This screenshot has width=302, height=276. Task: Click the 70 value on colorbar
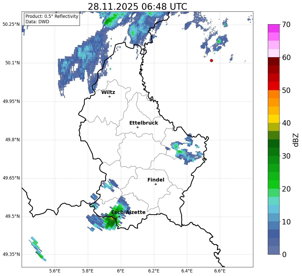(286, 25)
